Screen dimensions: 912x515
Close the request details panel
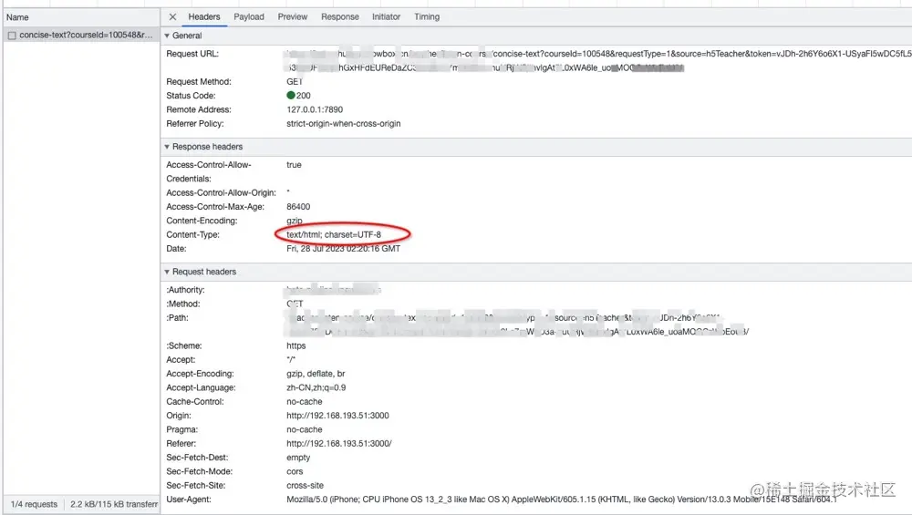pyautogui.click(x=172, y=16)
